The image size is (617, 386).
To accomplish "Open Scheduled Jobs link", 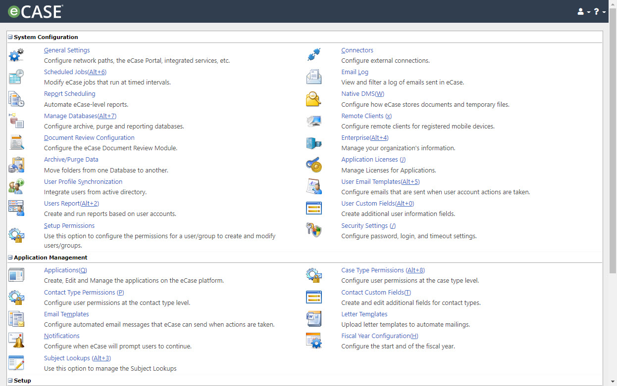I will tap(75, 72).
